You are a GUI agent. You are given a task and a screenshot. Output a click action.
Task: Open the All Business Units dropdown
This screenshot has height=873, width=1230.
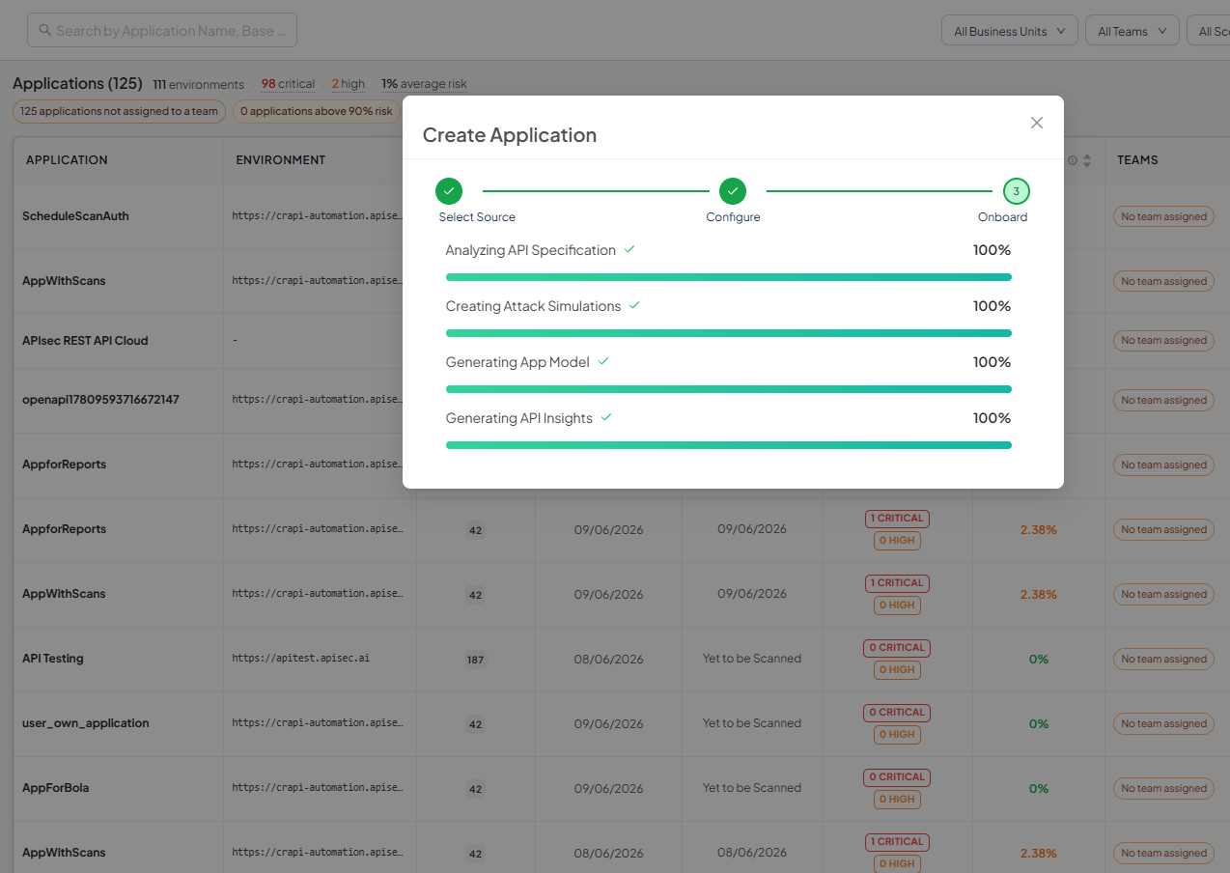pos(1010,31)
